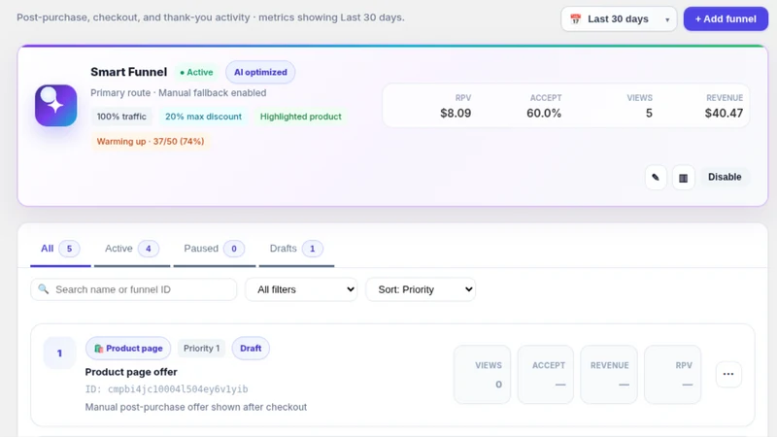Open the Smart Funnel edit pencil icon
The height and width of the screenshot is (437, 777).
[656, 178]
